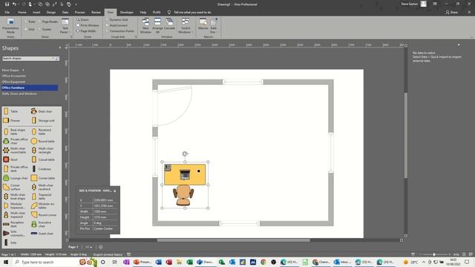The image size is (475, 267).
Task: Open a New Window
Action: [x=145, y=26]
